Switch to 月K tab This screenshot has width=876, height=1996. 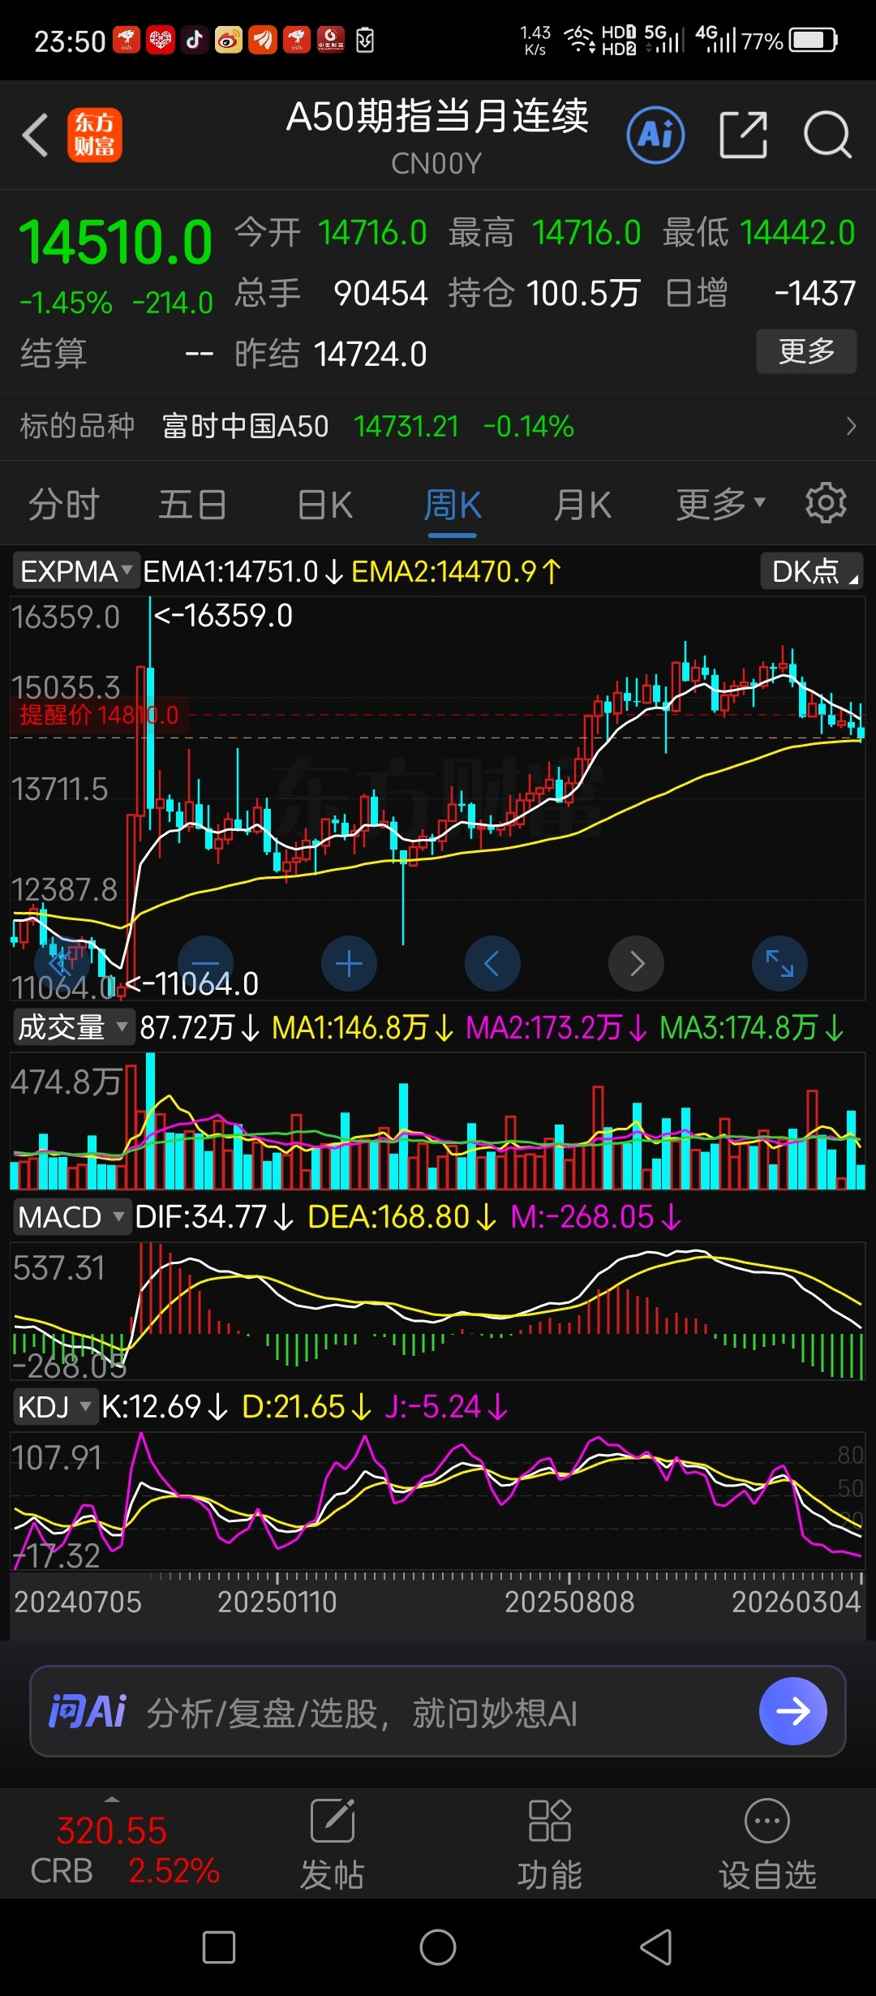[582, 505]
